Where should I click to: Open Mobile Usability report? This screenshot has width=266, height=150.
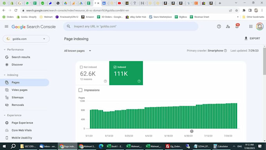point(22,137)
